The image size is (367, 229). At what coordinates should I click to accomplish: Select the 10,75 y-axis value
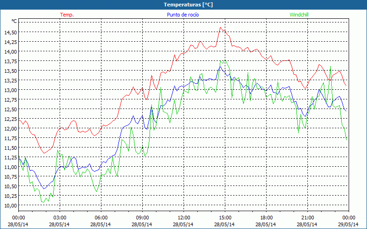tap(11, 177)
